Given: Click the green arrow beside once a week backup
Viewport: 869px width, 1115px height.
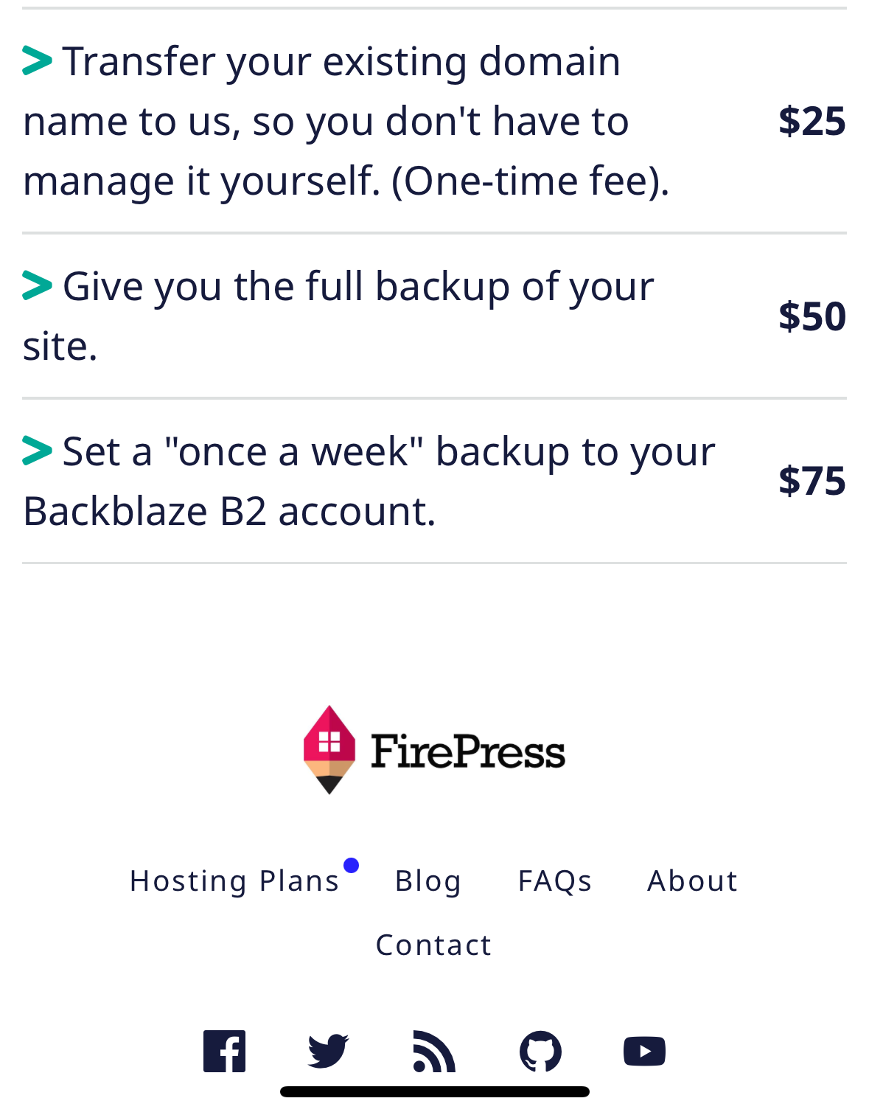Looking at the screenshot, I should [x=37, y=451].
